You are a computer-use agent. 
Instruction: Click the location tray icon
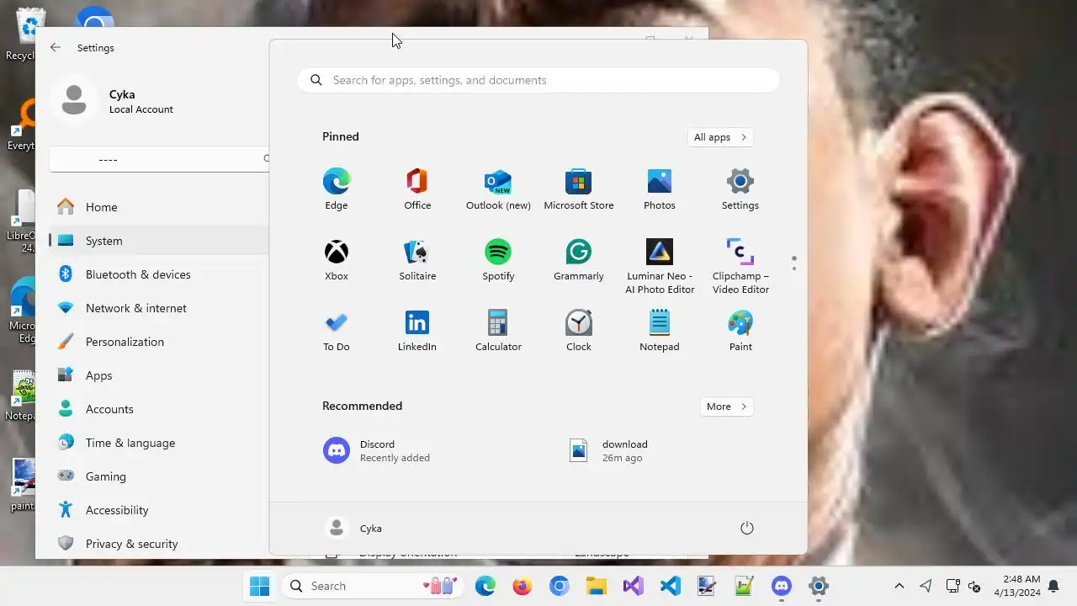(926, 586)
